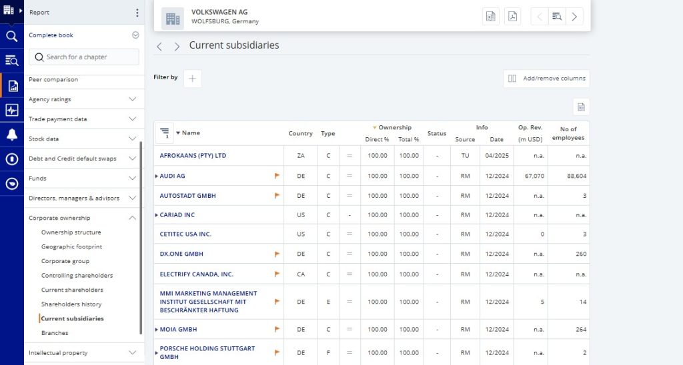Go to previous company result
Image resolution: width=683 pixels, height=365 pixels.
pos(539,17)
